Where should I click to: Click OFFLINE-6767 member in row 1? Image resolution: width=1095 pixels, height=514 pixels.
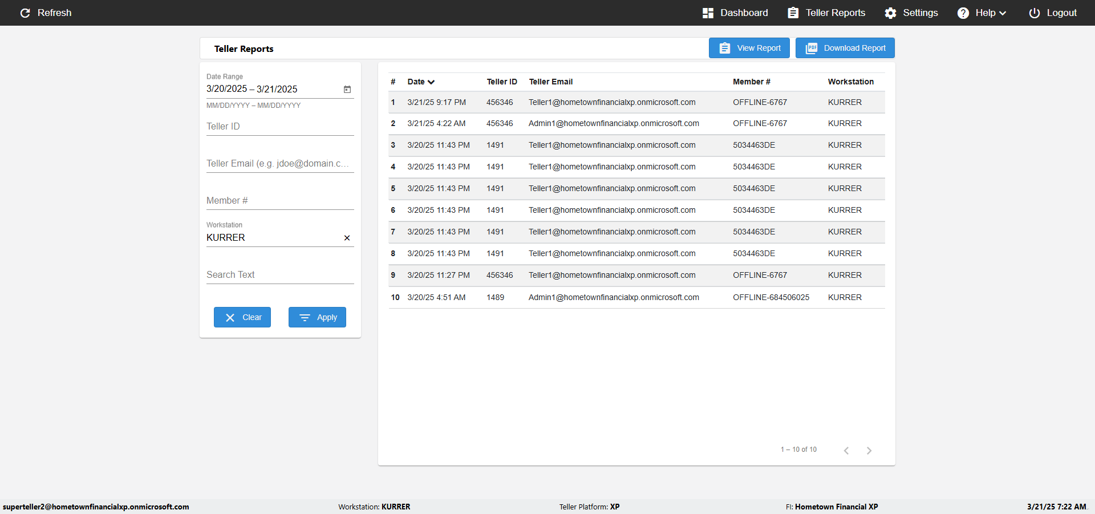point(760,102)
